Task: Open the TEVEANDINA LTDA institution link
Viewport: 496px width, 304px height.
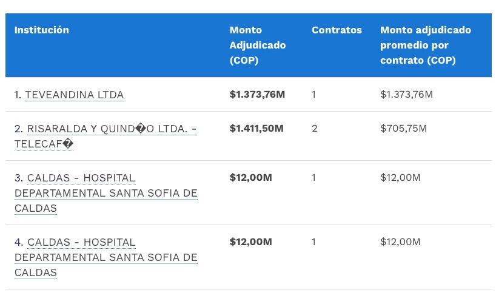Action: click(74, 95)
